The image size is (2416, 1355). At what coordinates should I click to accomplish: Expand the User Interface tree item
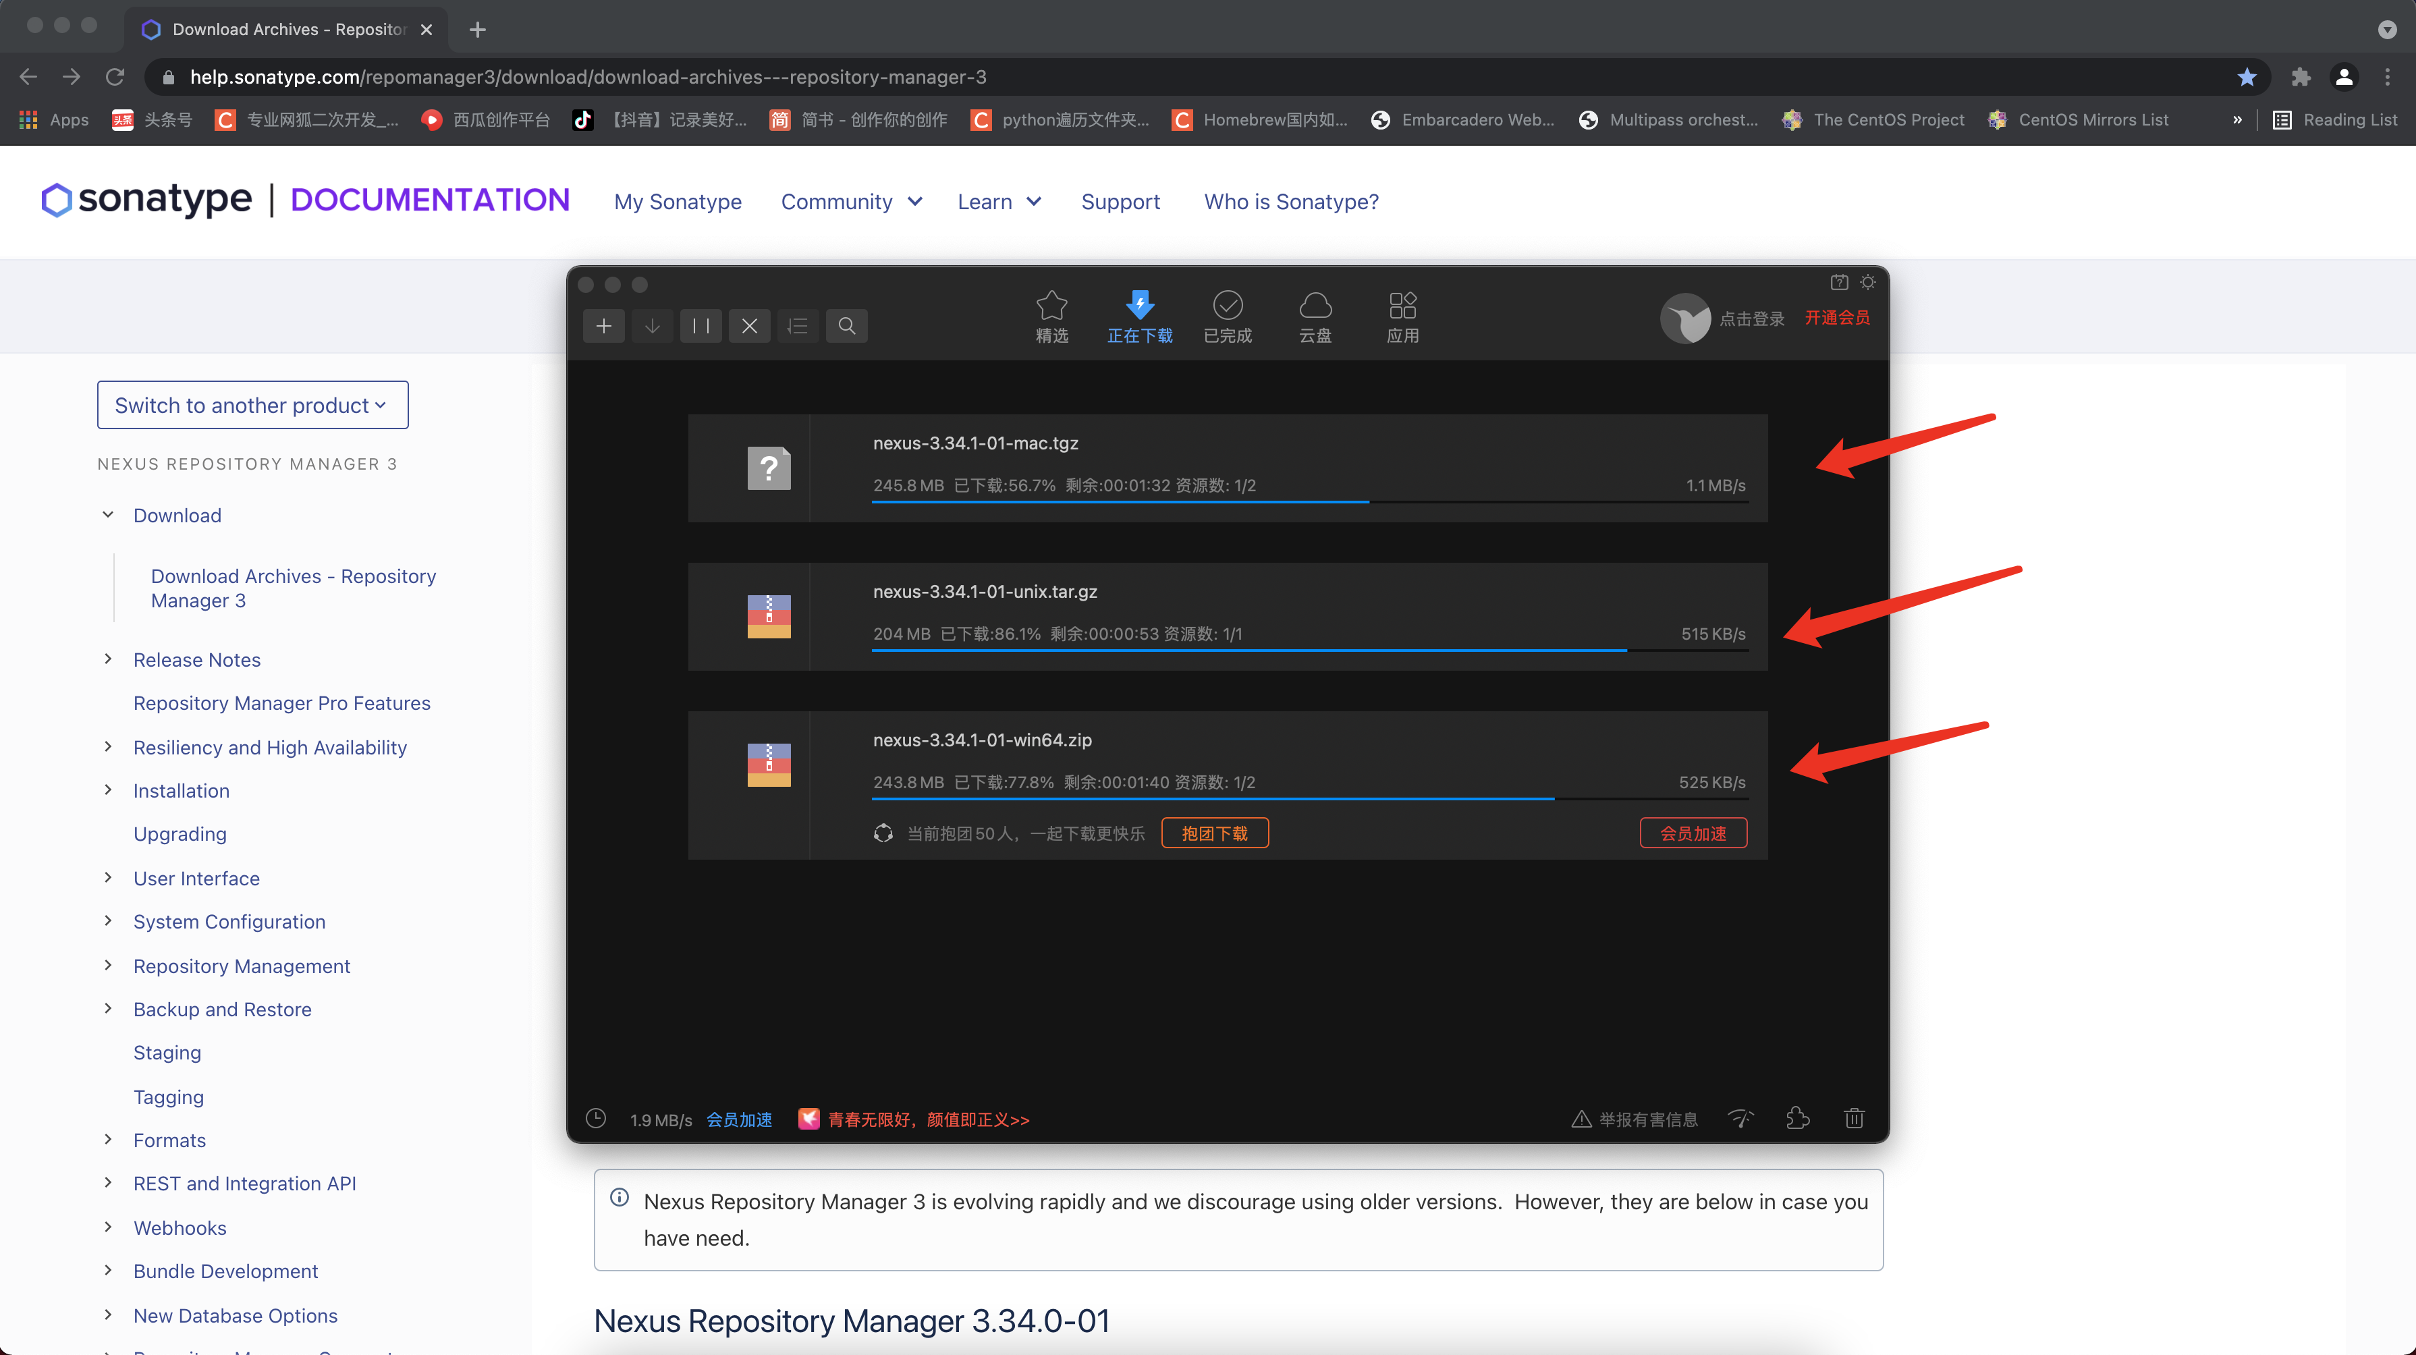[108, 878]
